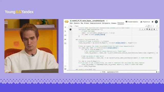Screen dimensions: 164x92
Task: Open the account avatar M
Action: coord(156,22)
